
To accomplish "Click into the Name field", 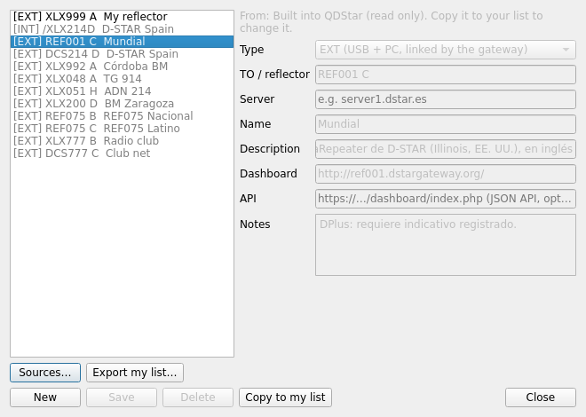I will (x=446, y=124).
